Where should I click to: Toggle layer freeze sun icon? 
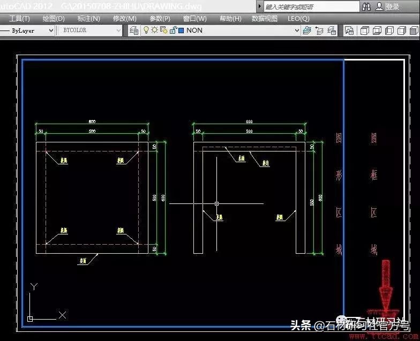tap(154, 31)
